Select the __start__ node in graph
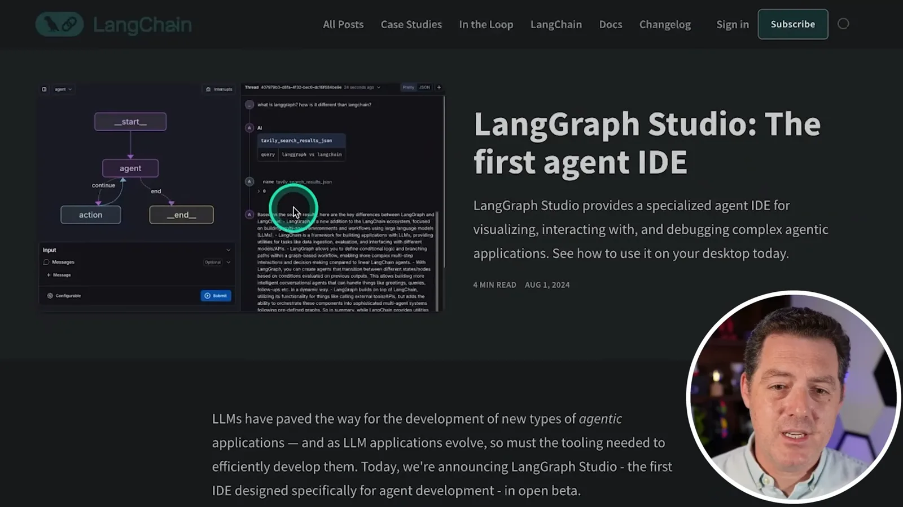 pyautogui.click(x=130, y=122)
